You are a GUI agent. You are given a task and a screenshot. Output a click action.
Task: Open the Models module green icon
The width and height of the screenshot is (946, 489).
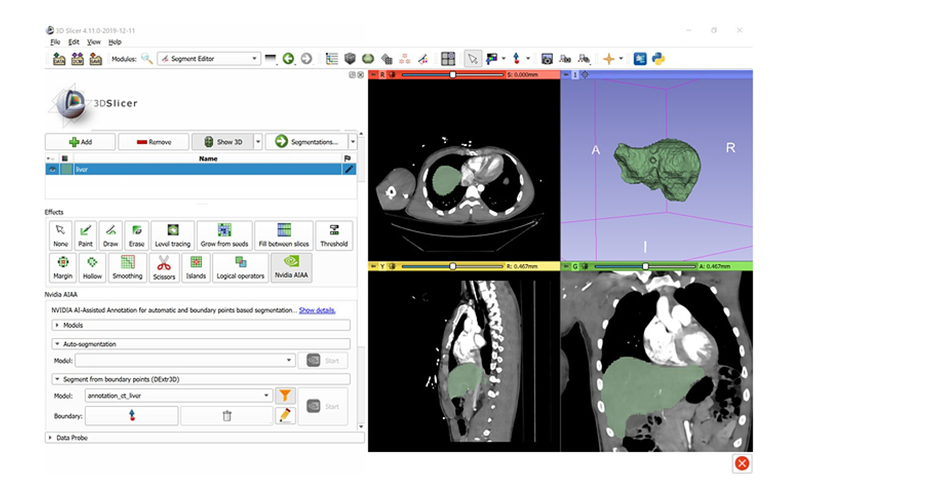click(368, 59)
